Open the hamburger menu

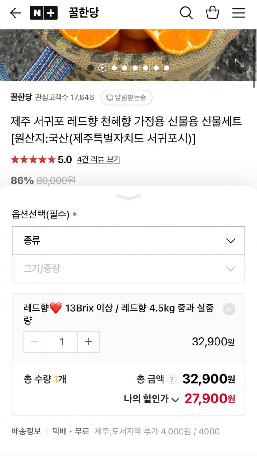[239, 13]
